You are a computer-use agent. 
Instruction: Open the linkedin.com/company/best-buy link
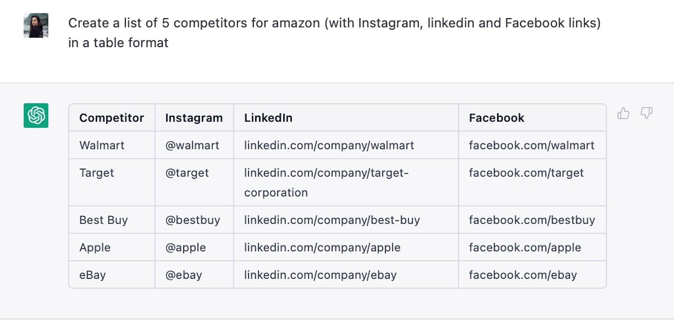332,220
